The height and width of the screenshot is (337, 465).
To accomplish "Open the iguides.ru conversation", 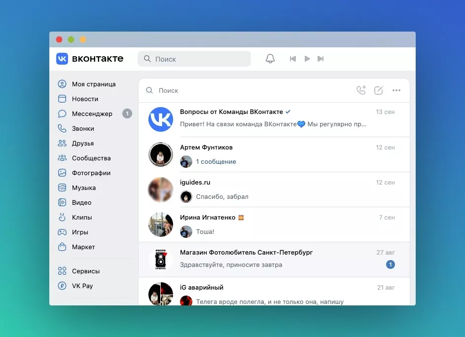I will [x=274, y=189].
